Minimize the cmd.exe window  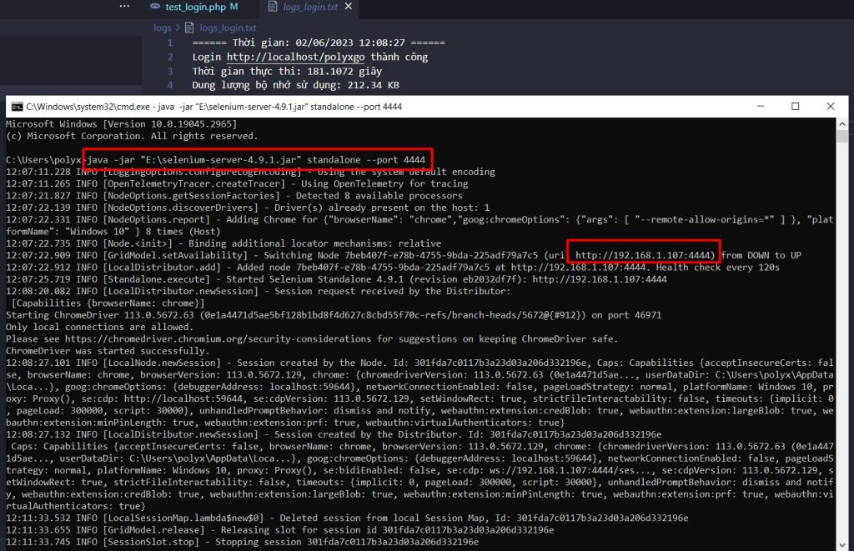761,106
